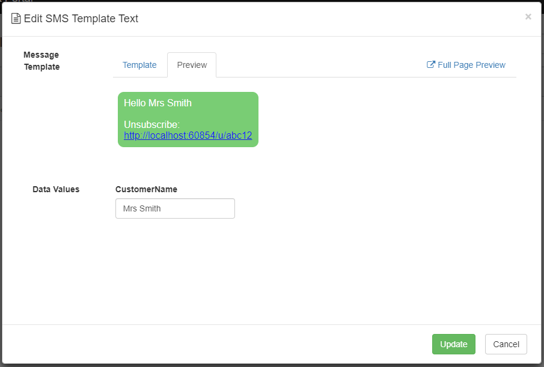Follow the localhost unsubscribe link
The image size is (544, 367).
[x=188, y=135]
